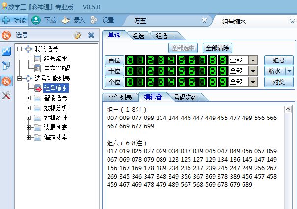Open the 号码次数 tab
Viewport: 297px width, 209px height.
click(185, 97)
